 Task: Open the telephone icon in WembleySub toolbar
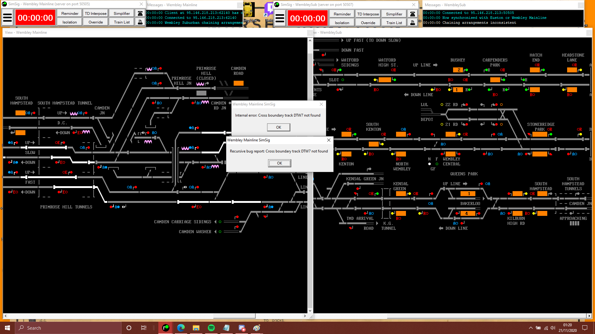(412, 14)
